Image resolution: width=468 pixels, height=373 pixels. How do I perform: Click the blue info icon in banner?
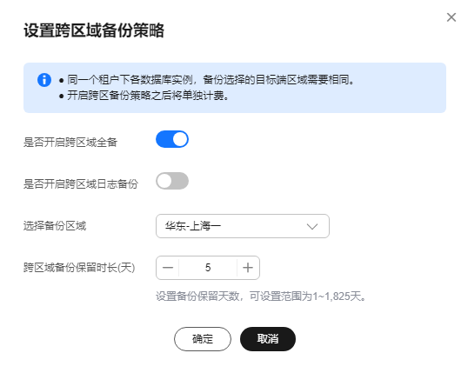pyautogui.click(x=44, y=80)
